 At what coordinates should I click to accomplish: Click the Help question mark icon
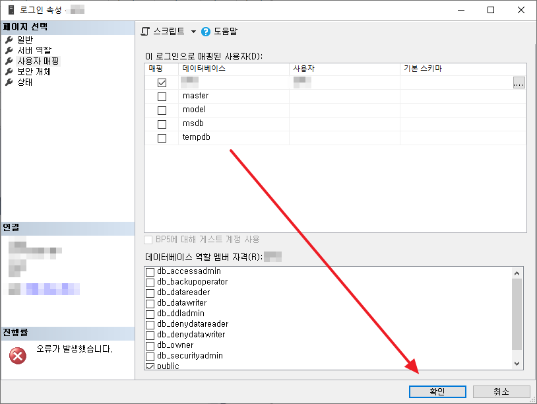(206, 32)
